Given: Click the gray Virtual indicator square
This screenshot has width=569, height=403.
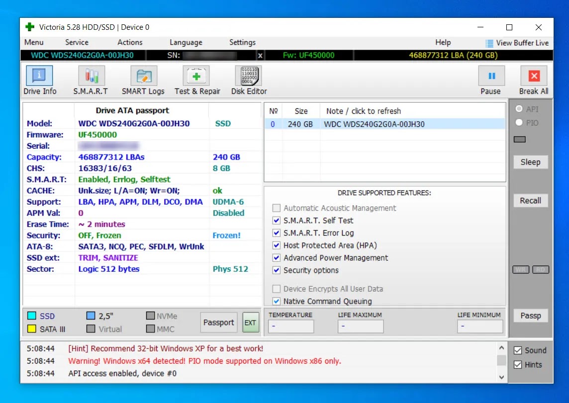Looking at the screenshot, I should pyautogui.click(x=91, y=328).
